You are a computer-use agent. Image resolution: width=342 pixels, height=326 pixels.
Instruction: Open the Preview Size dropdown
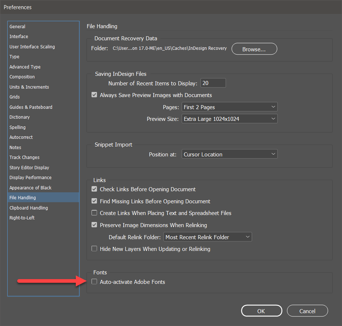[x=230, y=119]
